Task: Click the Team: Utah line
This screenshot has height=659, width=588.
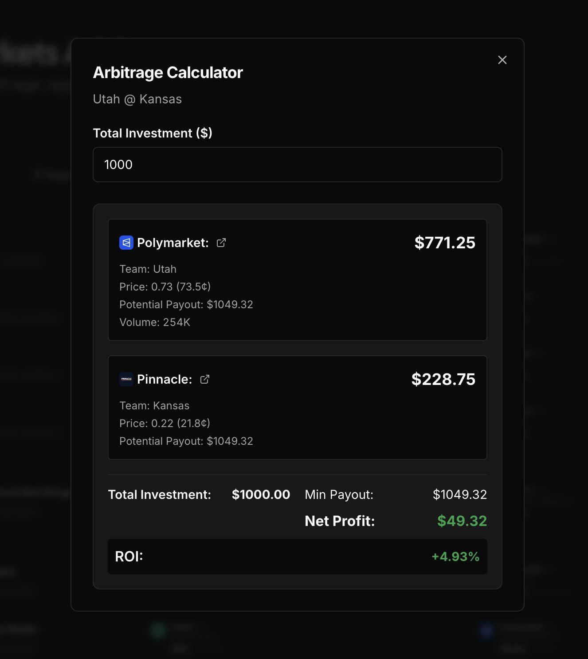Action: (148, 269)
